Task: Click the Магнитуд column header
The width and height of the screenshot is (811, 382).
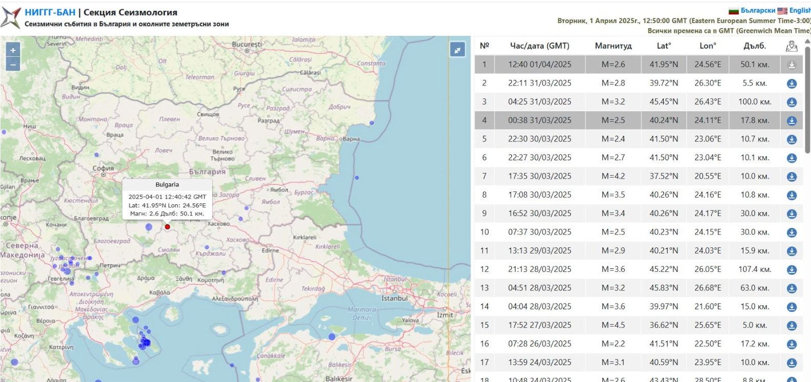Action: [613, 46]
